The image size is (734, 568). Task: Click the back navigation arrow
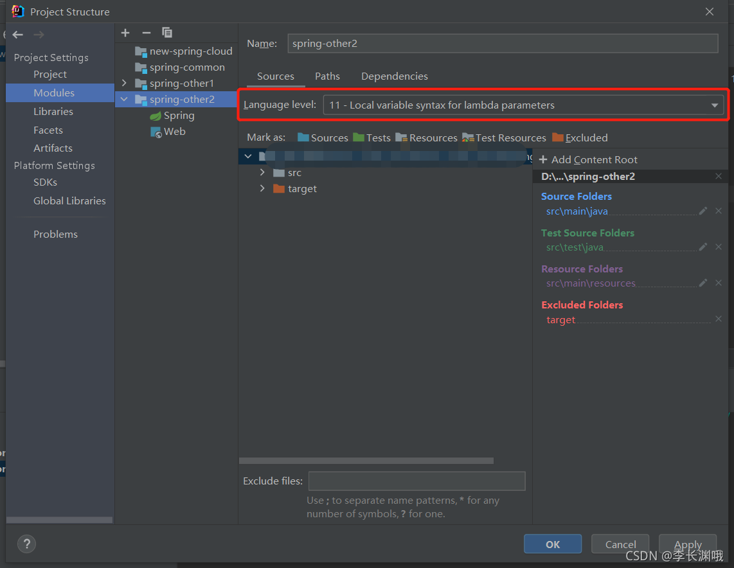pos(18,35)
